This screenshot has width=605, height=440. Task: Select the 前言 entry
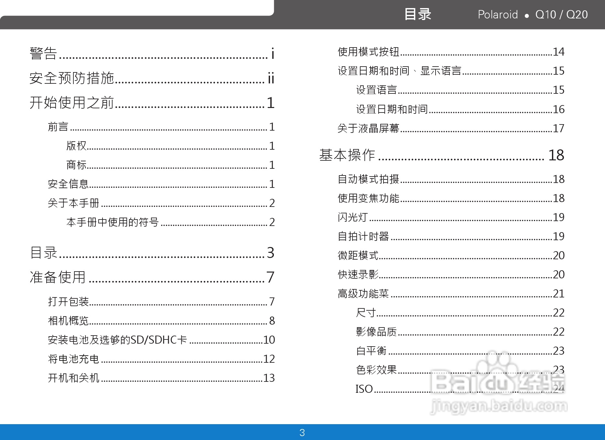point(161,127)
